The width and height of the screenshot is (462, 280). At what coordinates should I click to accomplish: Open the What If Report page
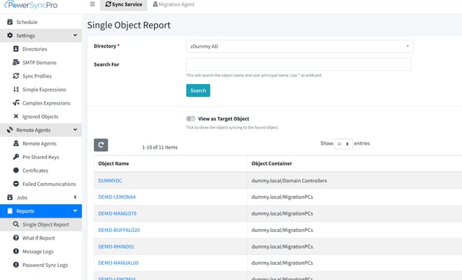(39, 238)
